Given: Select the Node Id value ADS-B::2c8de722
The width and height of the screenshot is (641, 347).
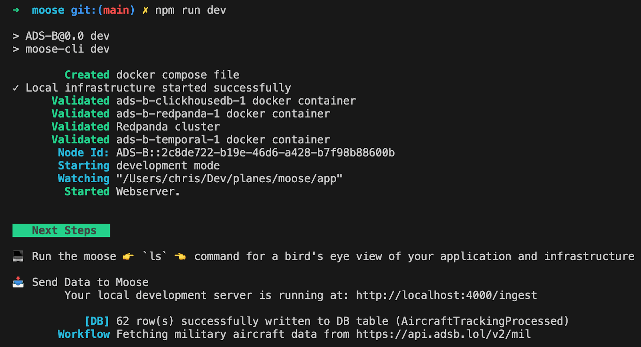Looking at the screenshot, I should [255, 153].
